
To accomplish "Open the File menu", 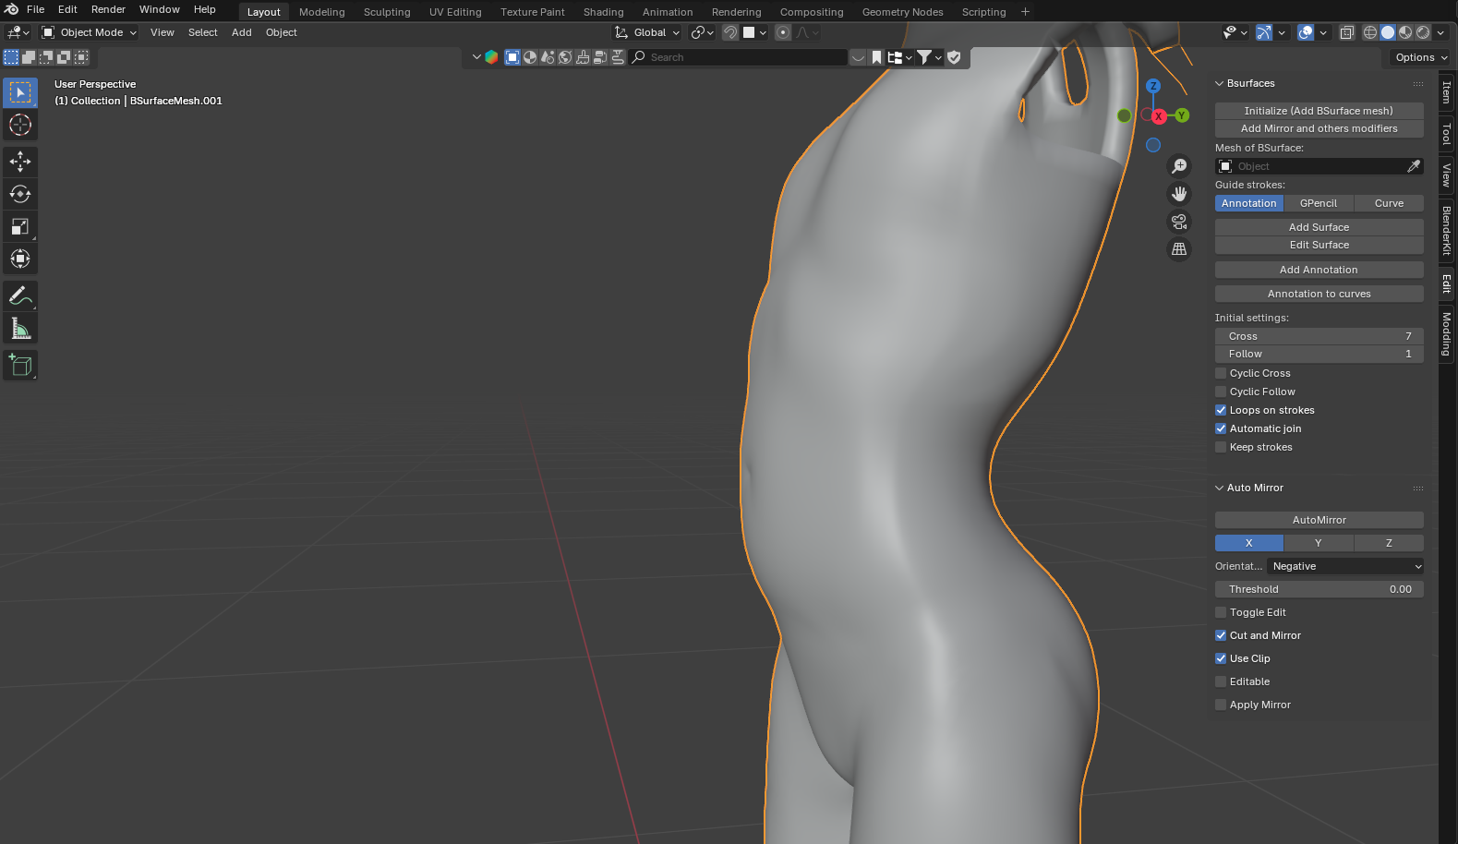I will [36, 9].
